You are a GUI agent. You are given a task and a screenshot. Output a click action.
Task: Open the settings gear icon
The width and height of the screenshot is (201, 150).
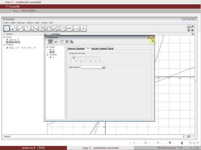point(193,30)
